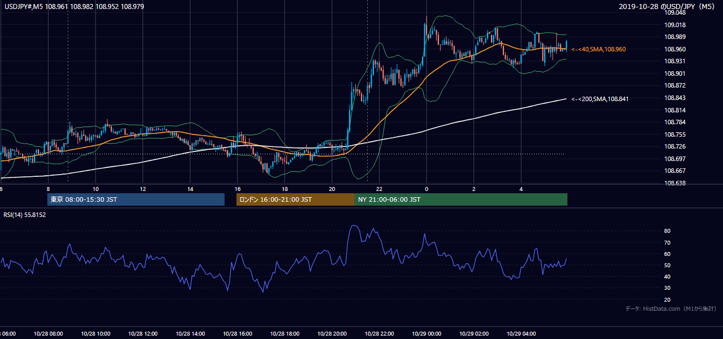This screenshot has height=339, width=723.
Task: Click the NY 21:00-06:00 JST session bar
Action: coord(461,199)
